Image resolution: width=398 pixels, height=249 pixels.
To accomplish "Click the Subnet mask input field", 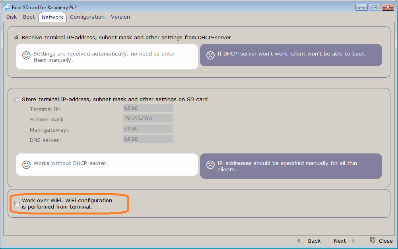I will pos(148,118).
